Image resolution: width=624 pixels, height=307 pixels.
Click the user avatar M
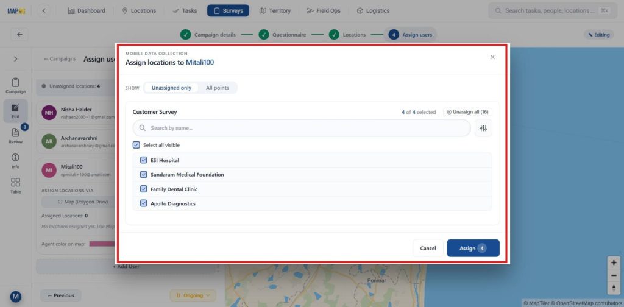tap(15, 297)
